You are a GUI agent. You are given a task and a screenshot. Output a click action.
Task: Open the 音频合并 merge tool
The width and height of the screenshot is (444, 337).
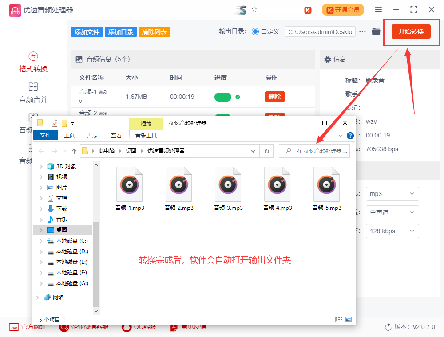point(33,92)
